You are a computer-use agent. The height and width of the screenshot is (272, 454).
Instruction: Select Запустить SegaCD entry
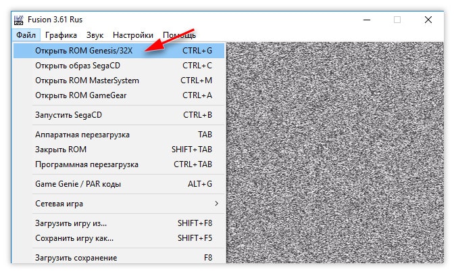click(119, 115)
